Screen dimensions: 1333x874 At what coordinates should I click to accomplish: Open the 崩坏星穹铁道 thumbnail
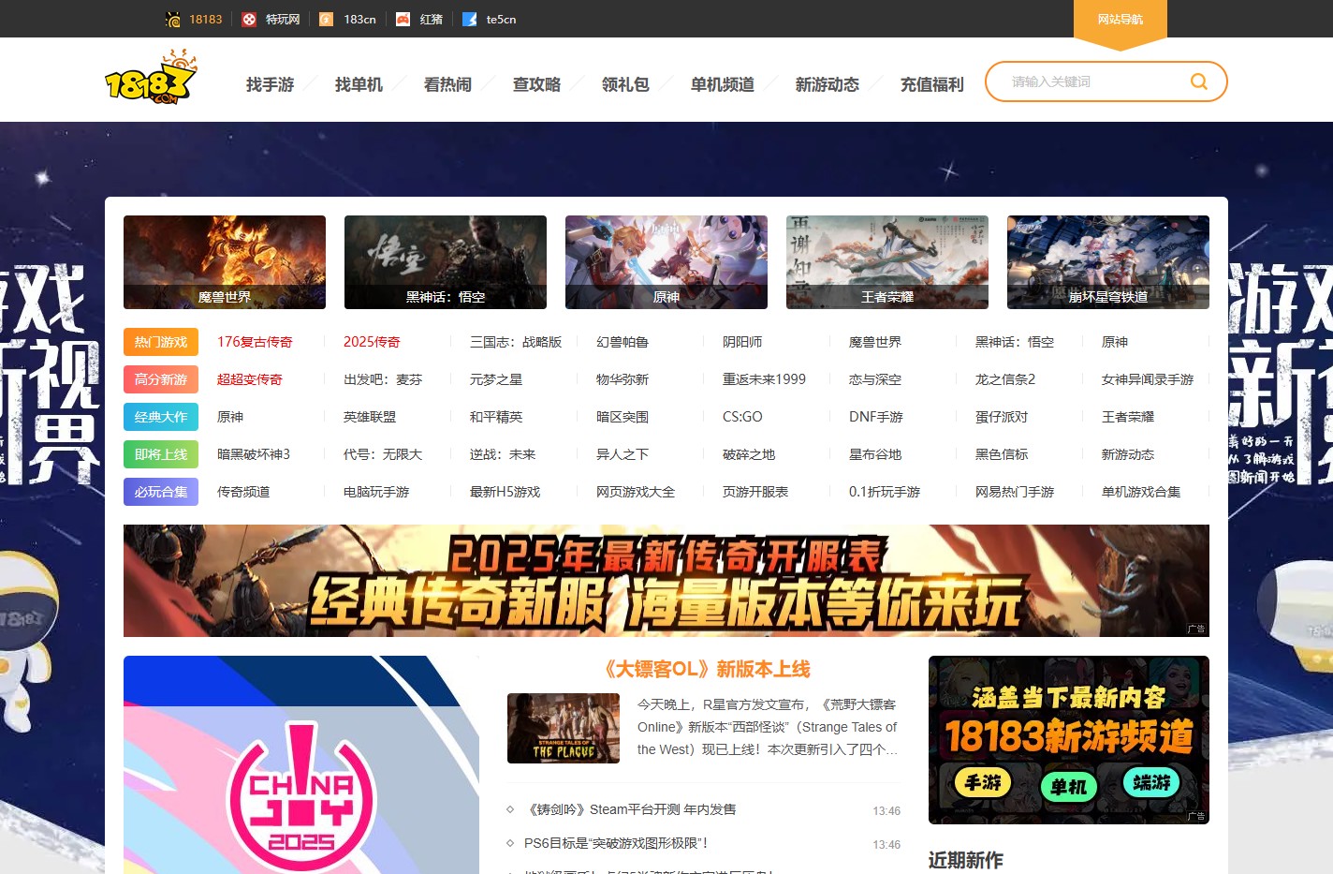(1108, 262)
